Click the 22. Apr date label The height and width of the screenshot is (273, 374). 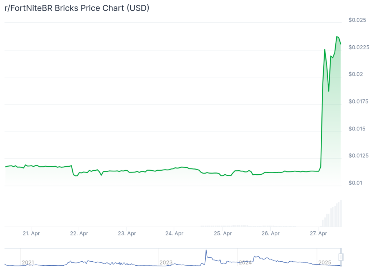(x=79, y=233)
